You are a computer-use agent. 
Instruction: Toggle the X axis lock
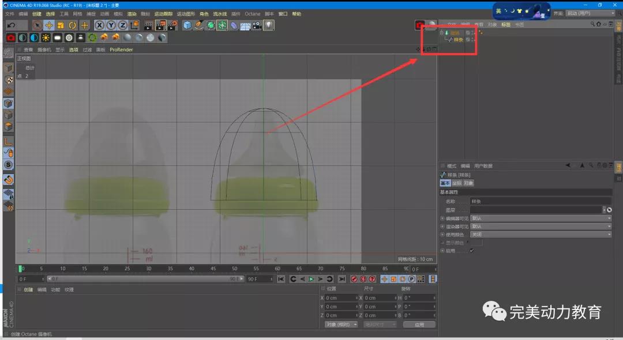pyautogui.click(x=99, y=25)
